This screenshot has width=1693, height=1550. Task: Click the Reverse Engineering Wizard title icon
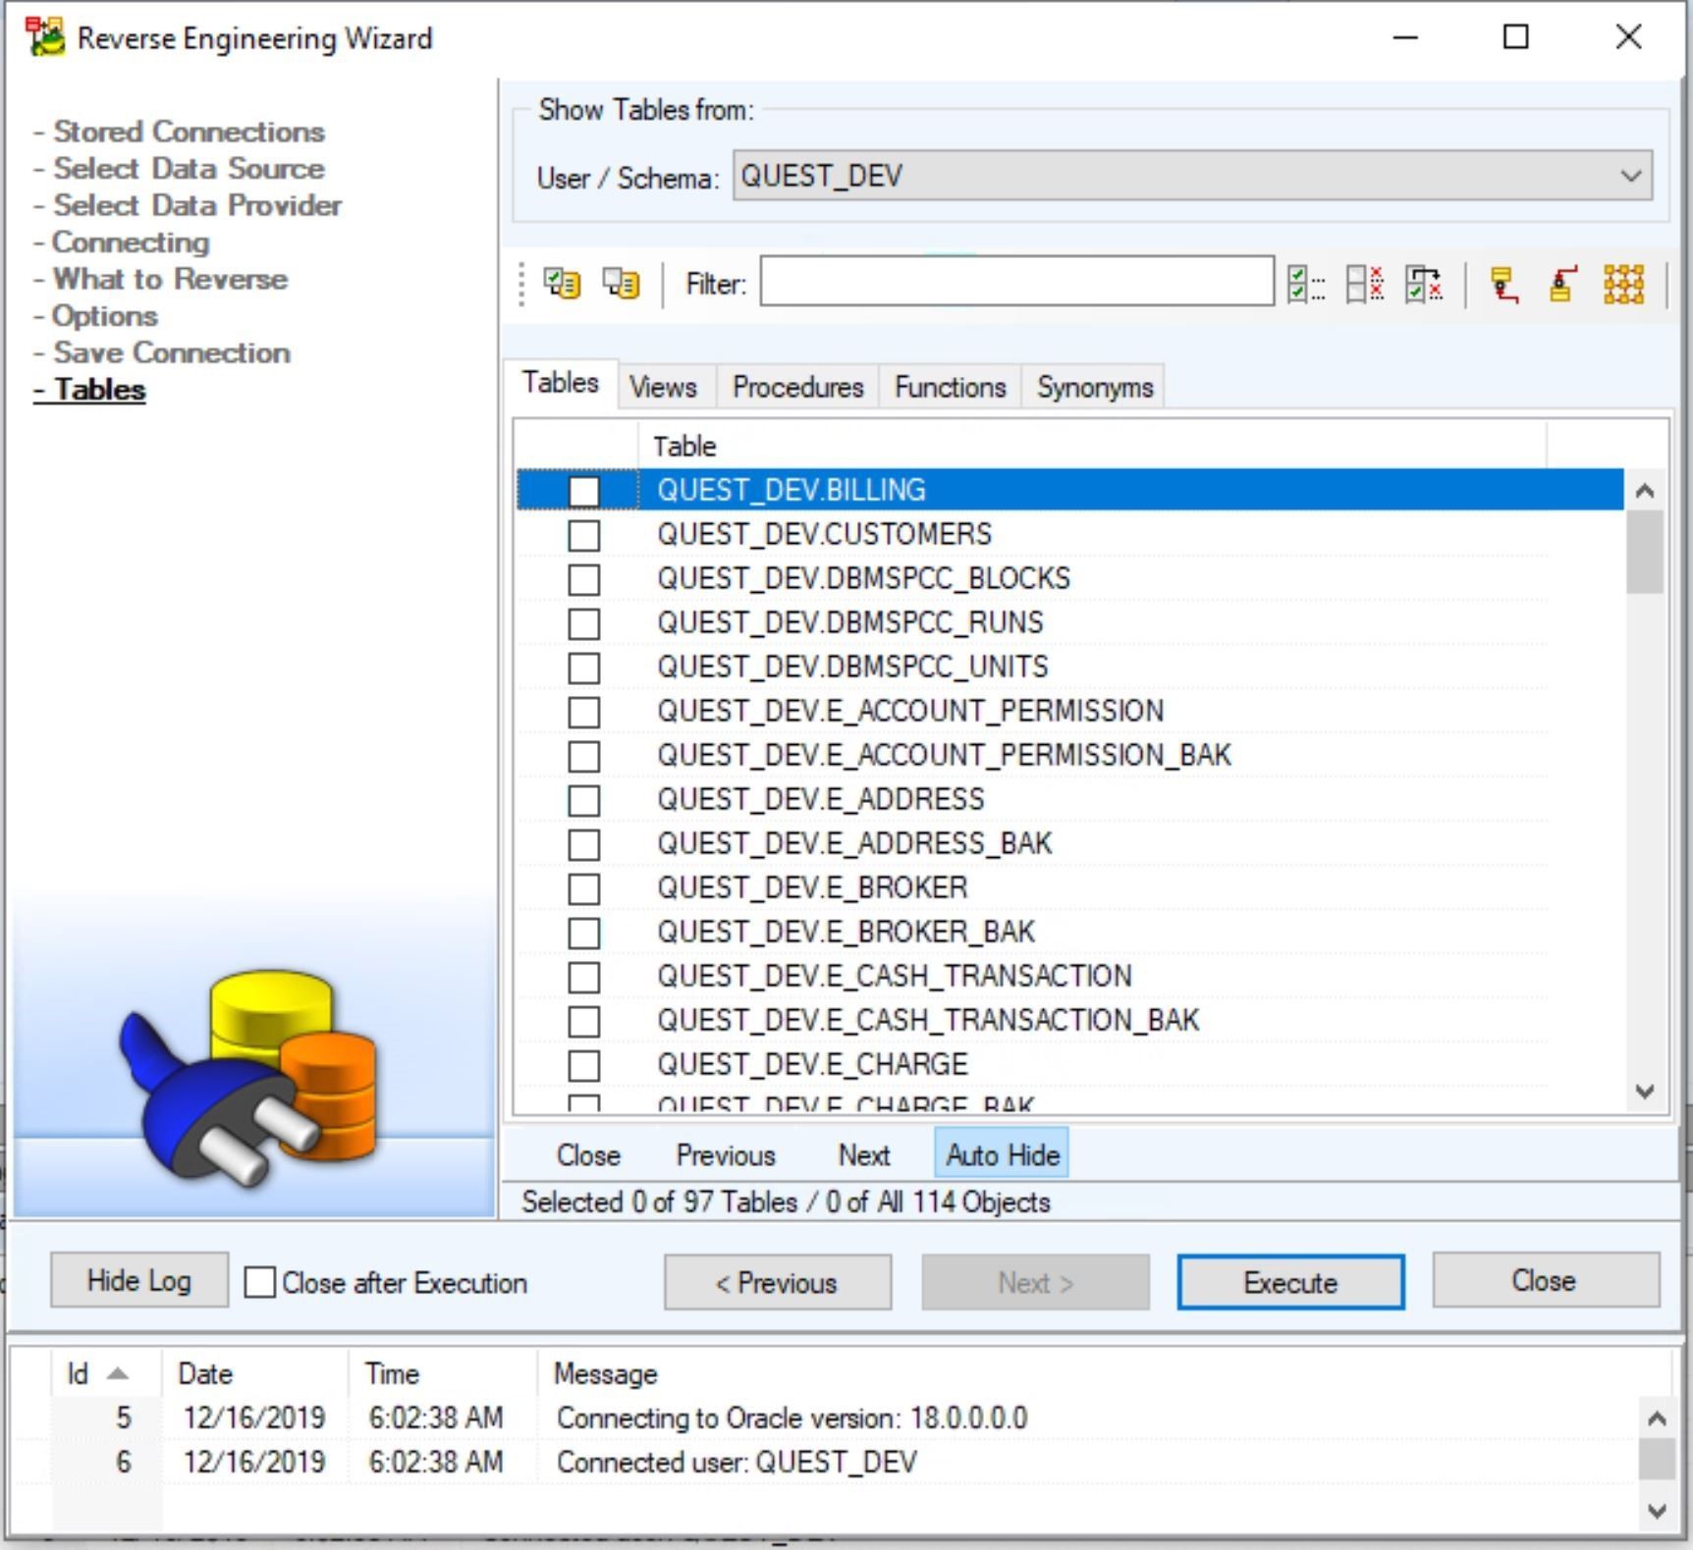click(x=45, y=37)
